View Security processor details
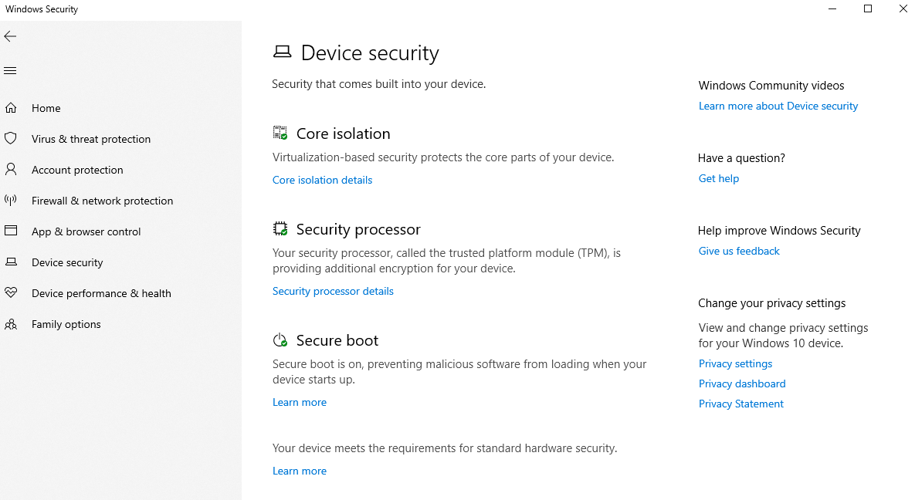This screenshot has height=500, width=915. pyautogui.click(x=333, y=291)
